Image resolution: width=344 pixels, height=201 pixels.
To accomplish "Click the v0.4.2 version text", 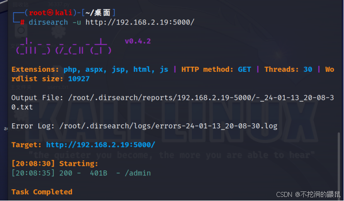I will (138, 41).
